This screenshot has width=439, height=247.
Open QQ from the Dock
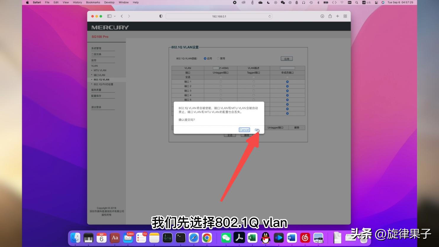click(x=265, y=238)
